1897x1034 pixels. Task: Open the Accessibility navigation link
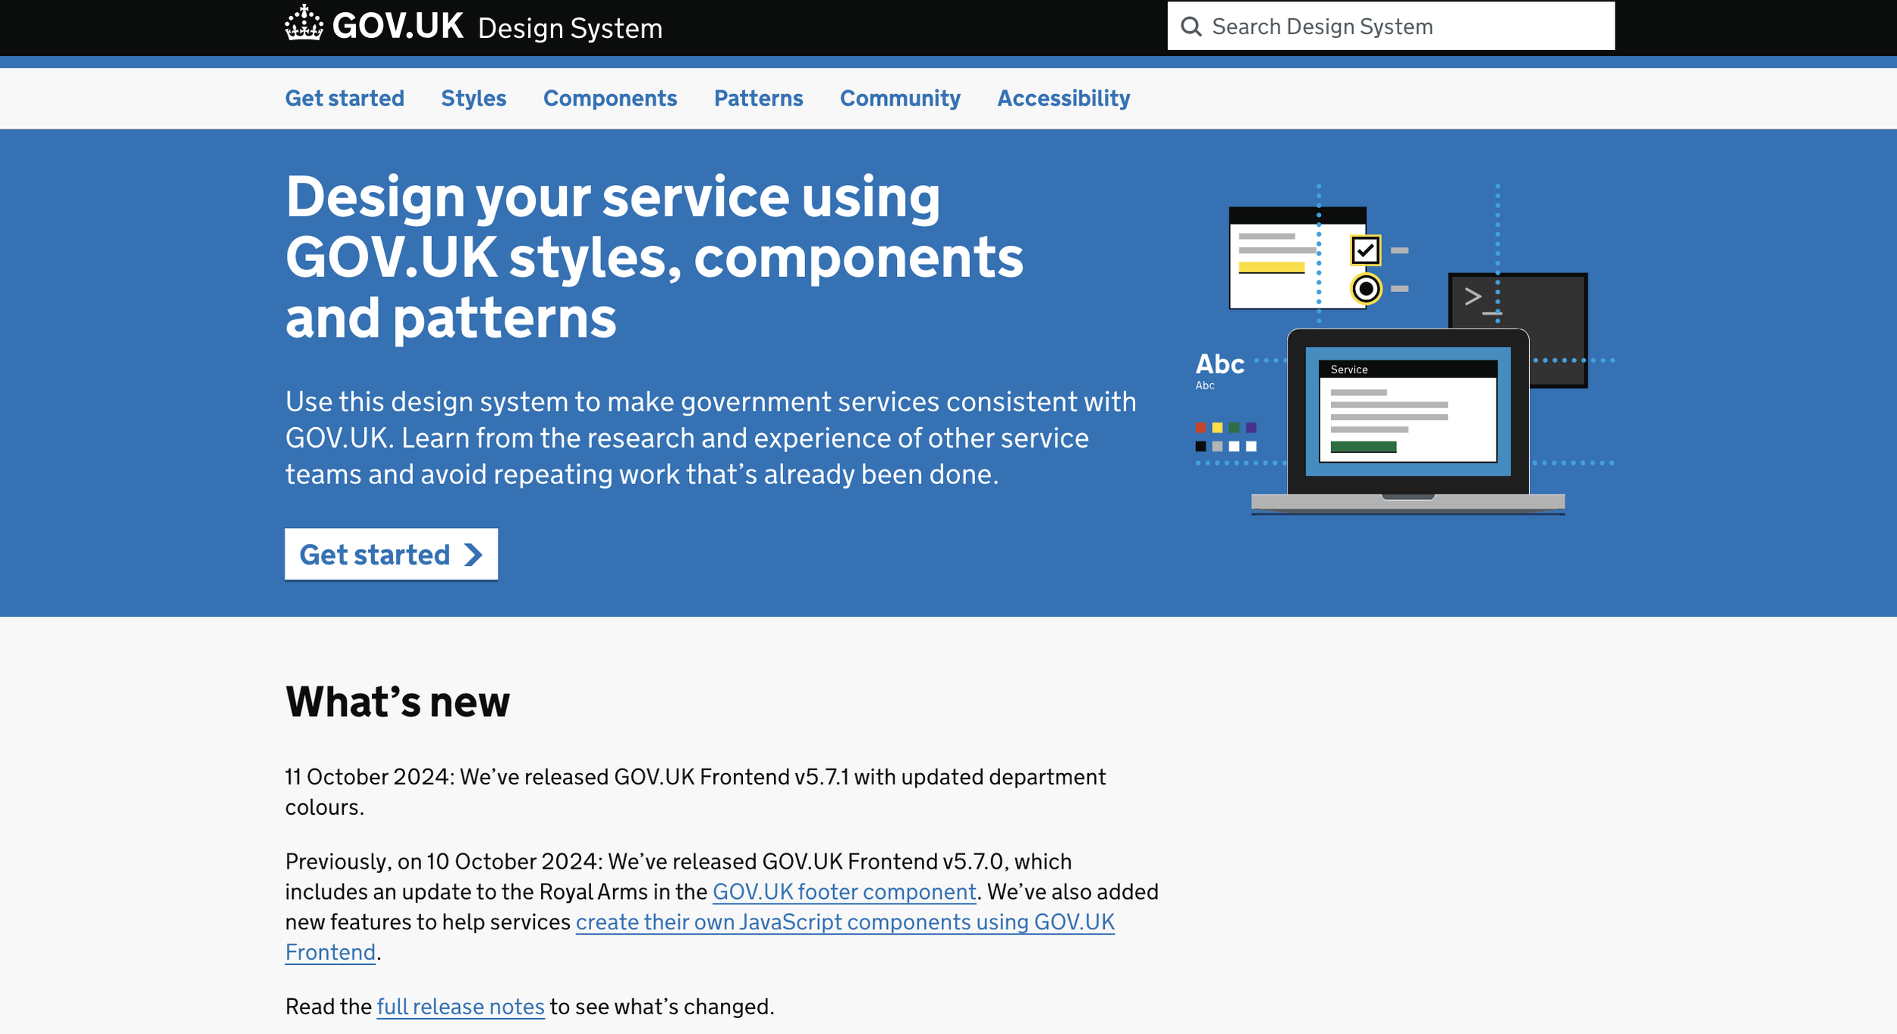click(1063, 99)
